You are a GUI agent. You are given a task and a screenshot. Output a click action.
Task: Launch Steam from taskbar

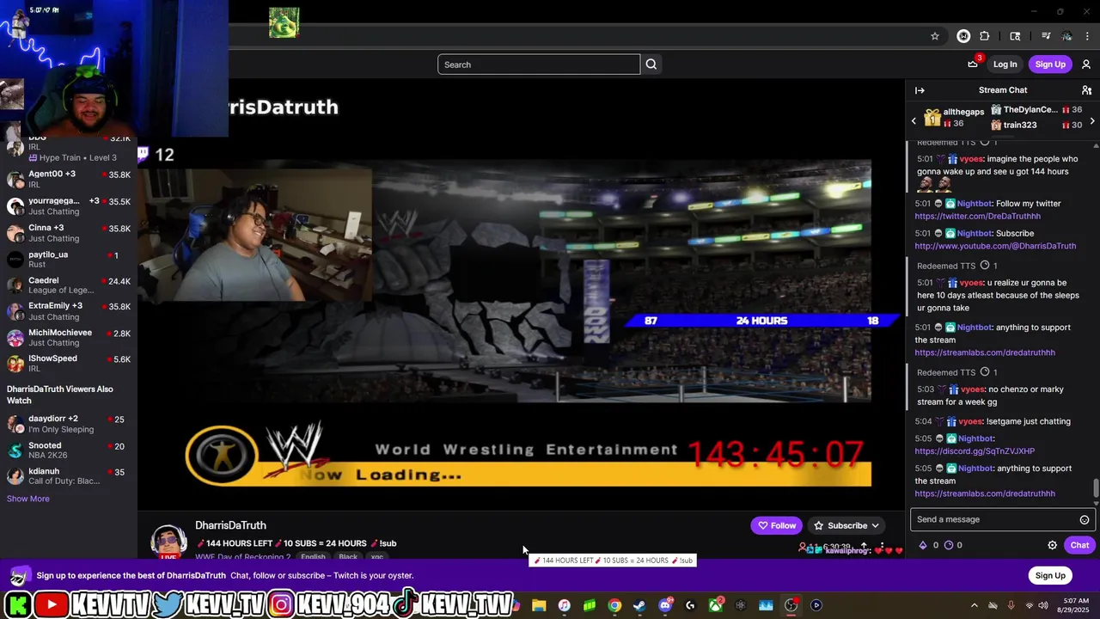click(x=639, y=605)
